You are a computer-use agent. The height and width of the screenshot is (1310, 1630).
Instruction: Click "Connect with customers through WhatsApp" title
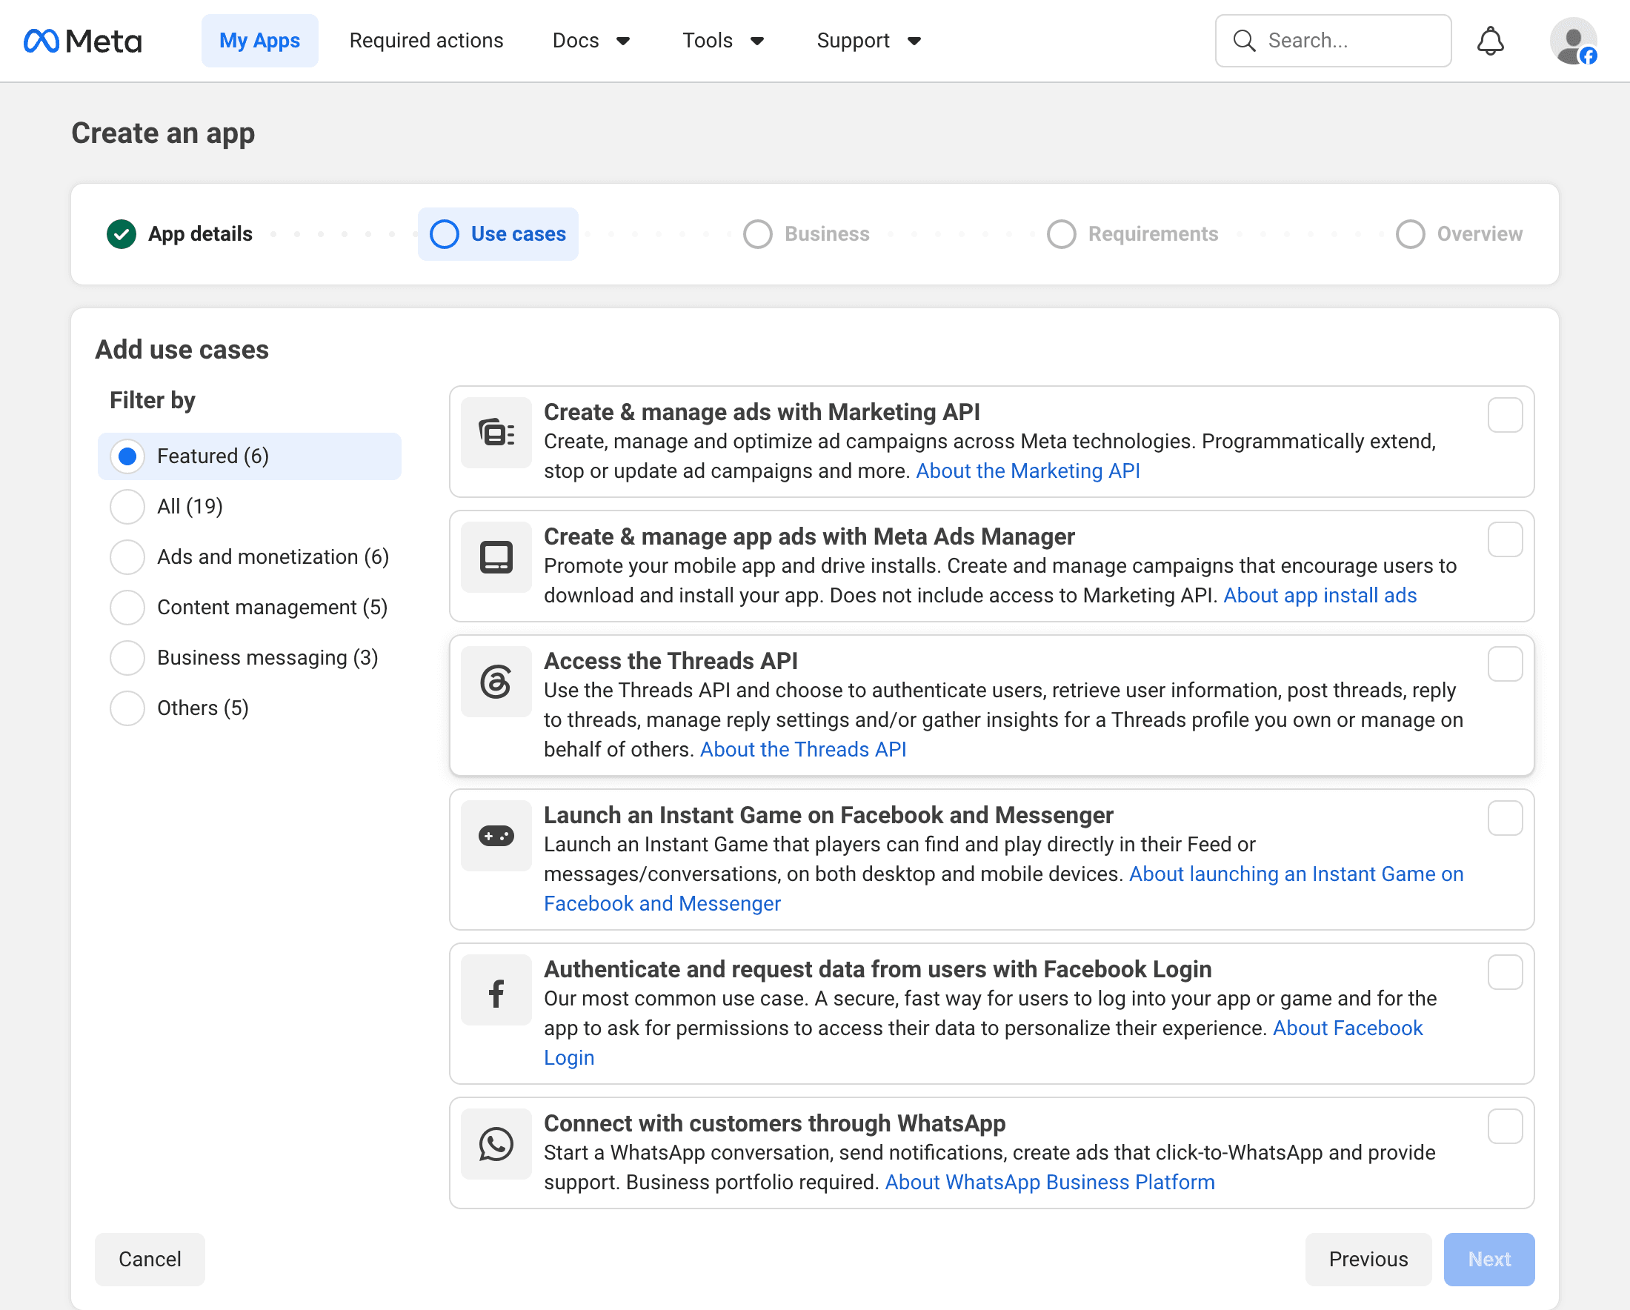[x=775, y=1124]
